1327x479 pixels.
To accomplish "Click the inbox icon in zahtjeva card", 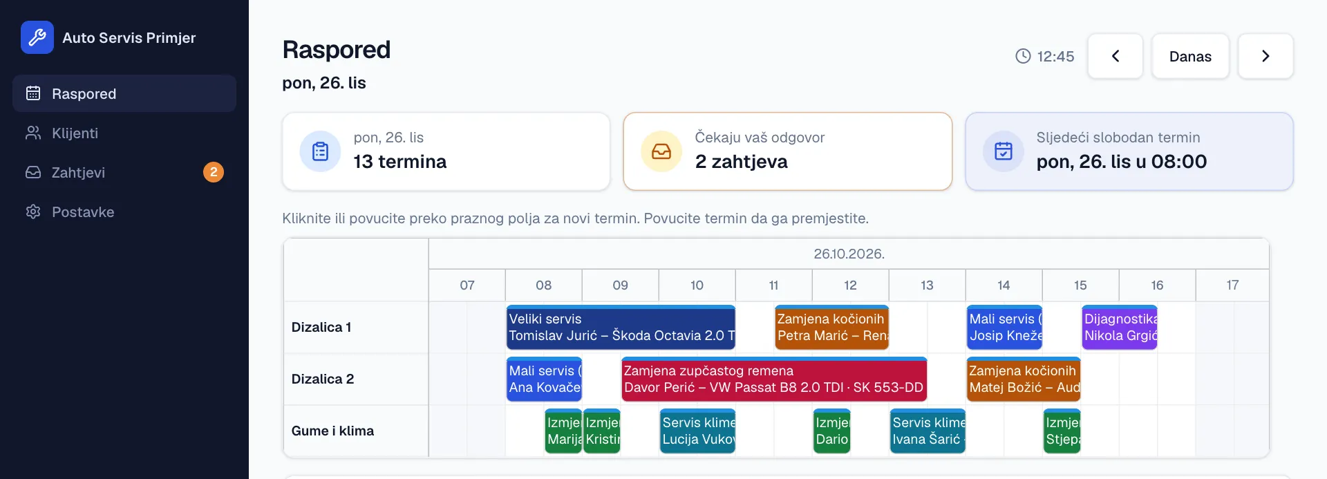I will 661,151.
